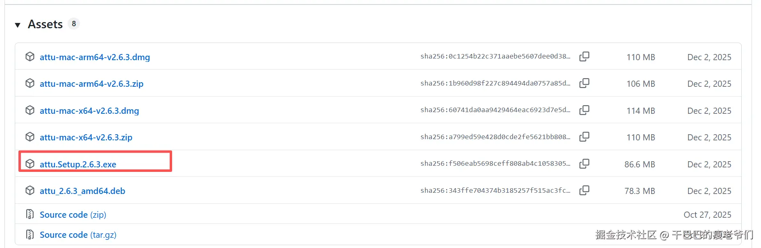Copy sha256 for attu-mac-arm64-v2.6.3.dmg
The width and height of the screenshot is (761, 248).
point(584,56)
